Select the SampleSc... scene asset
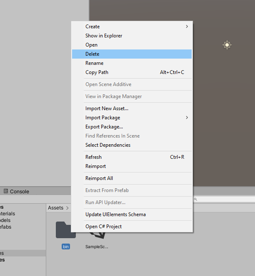The width and height of the screenshot is (255, 276). 97,240
